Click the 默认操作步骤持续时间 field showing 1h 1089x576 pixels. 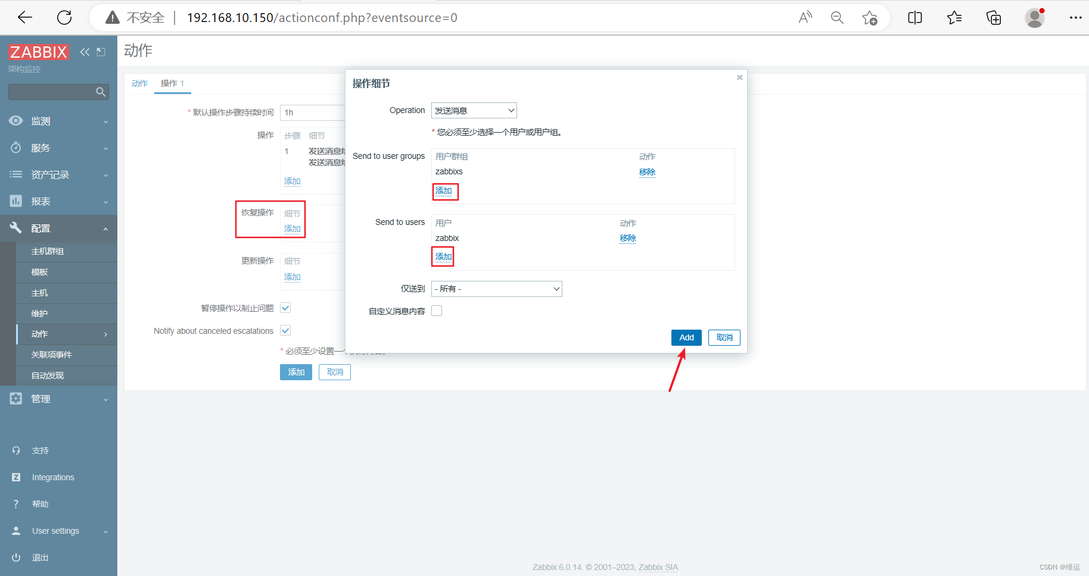[313, 112]
